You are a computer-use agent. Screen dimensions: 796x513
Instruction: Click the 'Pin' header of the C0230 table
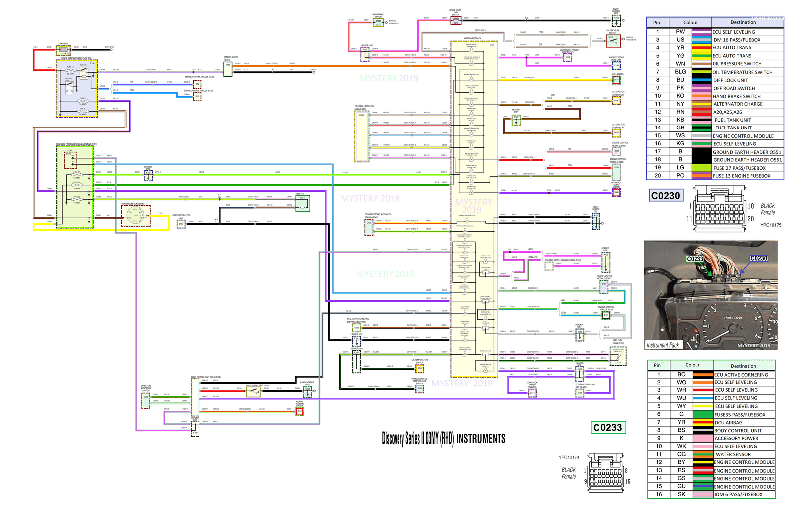click(x=657, y=22)
